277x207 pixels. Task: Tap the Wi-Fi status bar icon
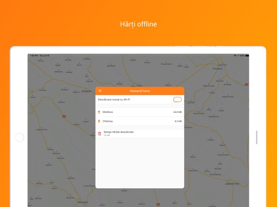235,56
